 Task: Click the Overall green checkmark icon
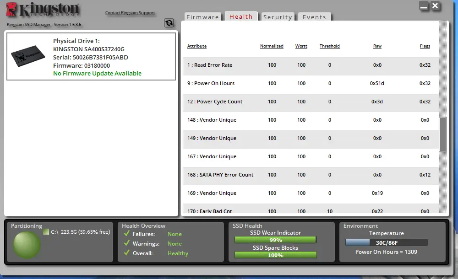(x=127, y=253)
